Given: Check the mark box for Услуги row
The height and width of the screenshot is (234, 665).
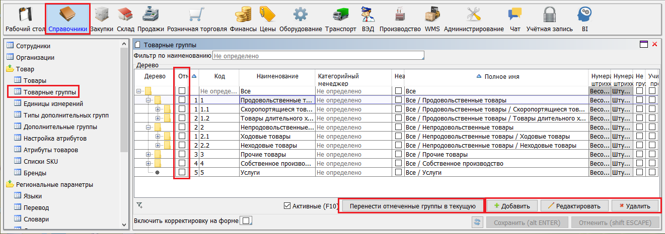Looking at the screenshot, I should (182, 172).
